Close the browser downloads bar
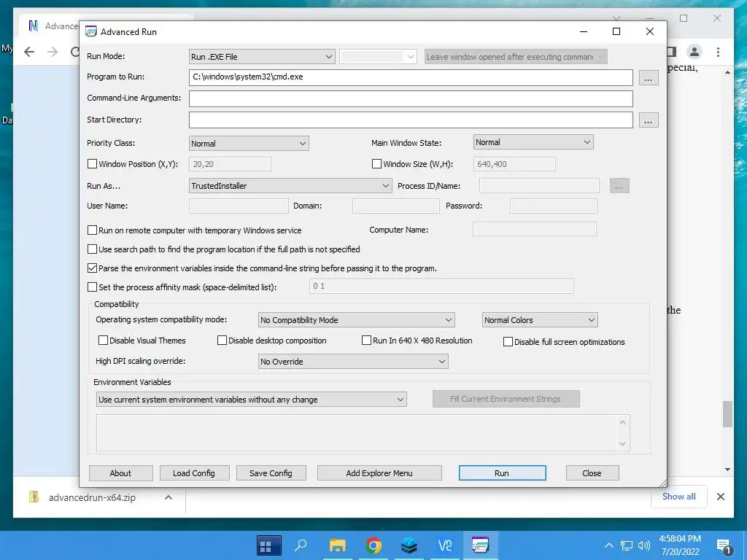The image size is (747, 560). [720, 497]
